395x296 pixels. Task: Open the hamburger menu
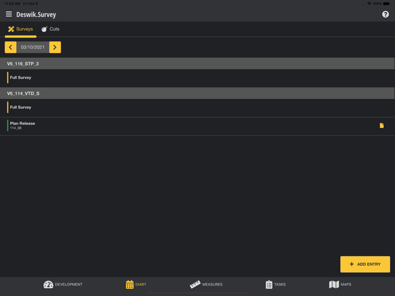(9, 14)
